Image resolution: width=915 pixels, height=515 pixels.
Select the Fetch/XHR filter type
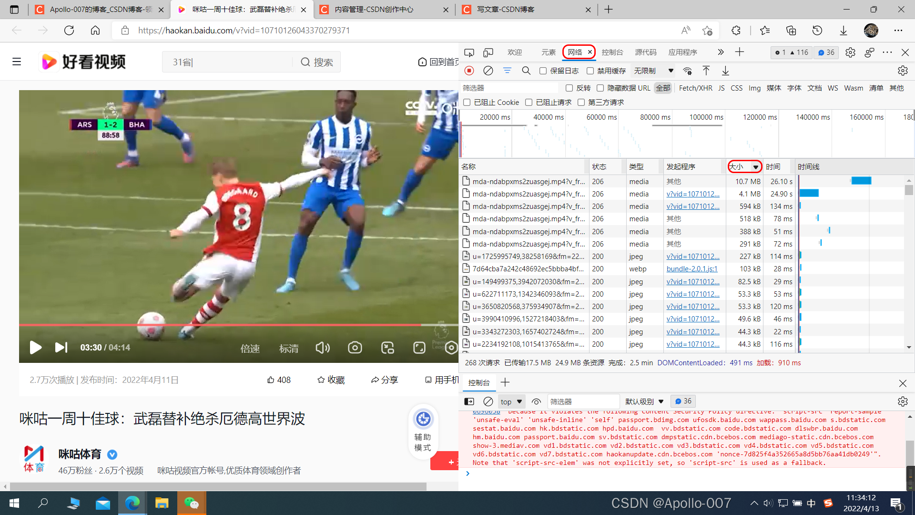pos(695,88)
